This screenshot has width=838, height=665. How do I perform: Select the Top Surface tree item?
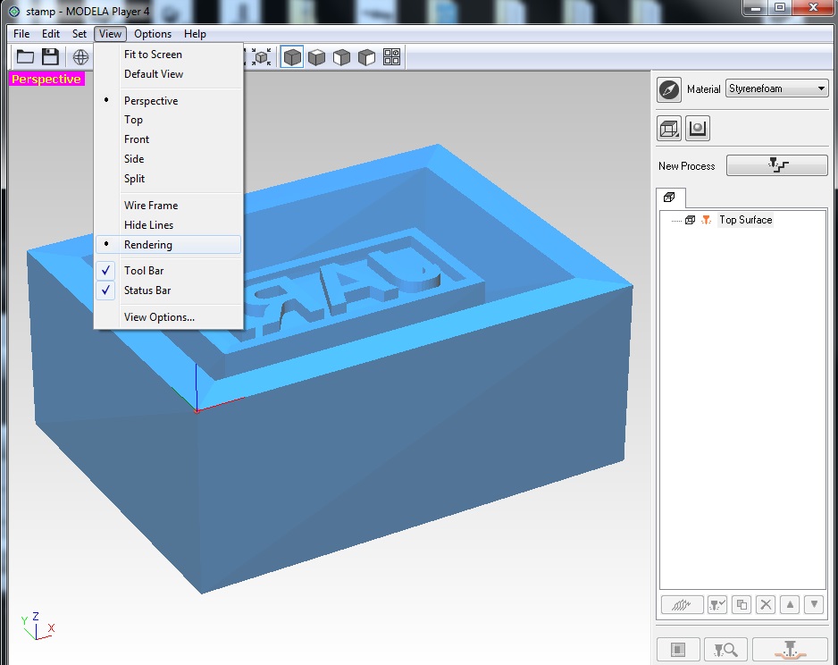pyautogui.click(x=746, y=220)
